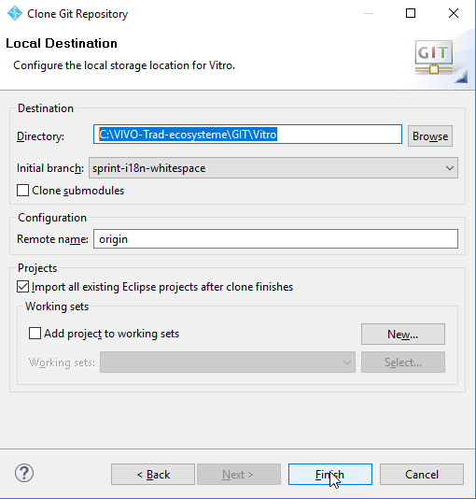Click the Select... working sets button
The height and width of the screenshot is (499, 476).
click(403, 363)
